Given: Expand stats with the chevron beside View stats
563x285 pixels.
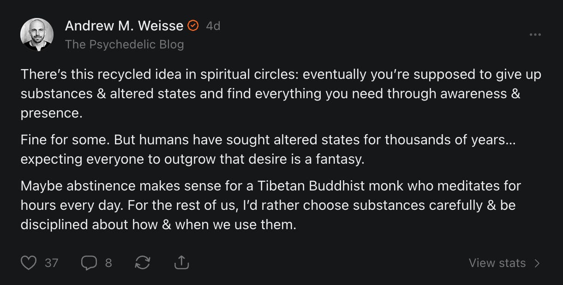Looking at the screenshot, I should pos(537,263).
